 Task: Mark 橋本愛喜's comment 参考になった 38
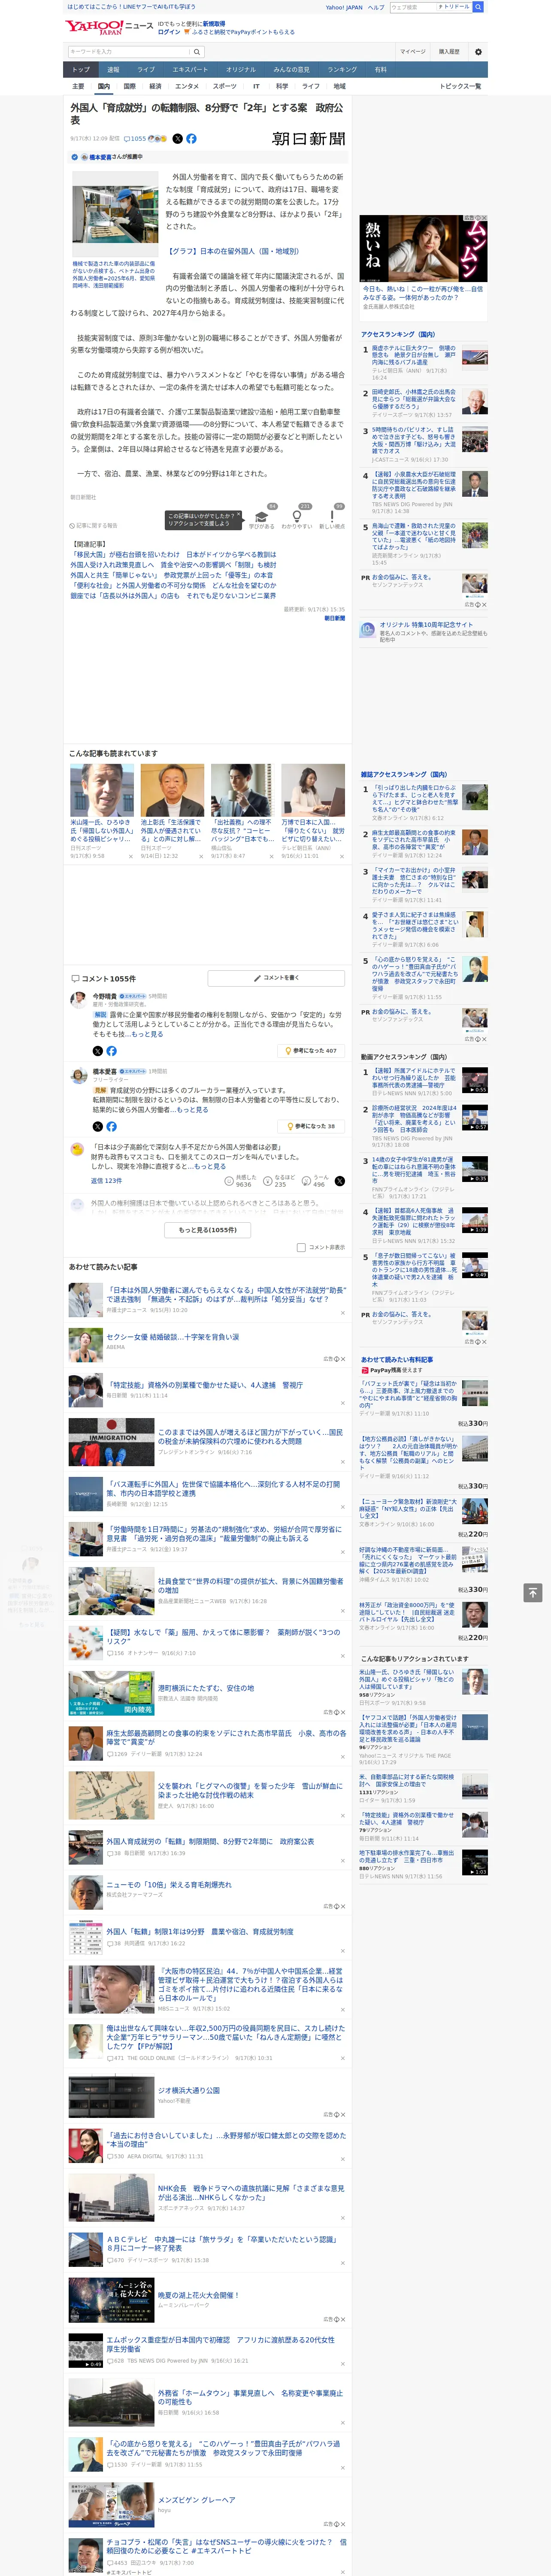(312, 1126)
